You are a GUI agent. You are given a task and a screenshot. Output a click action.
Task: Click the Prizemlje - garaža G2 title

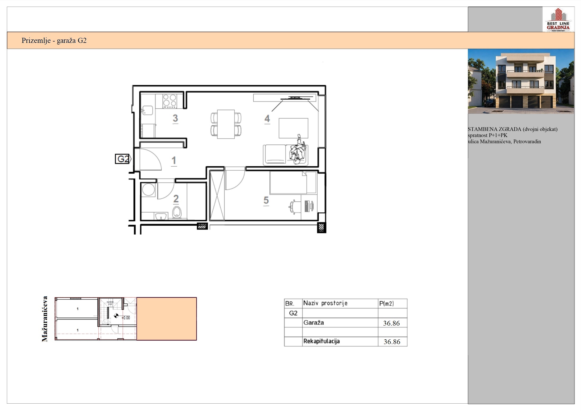pos(54,40)
